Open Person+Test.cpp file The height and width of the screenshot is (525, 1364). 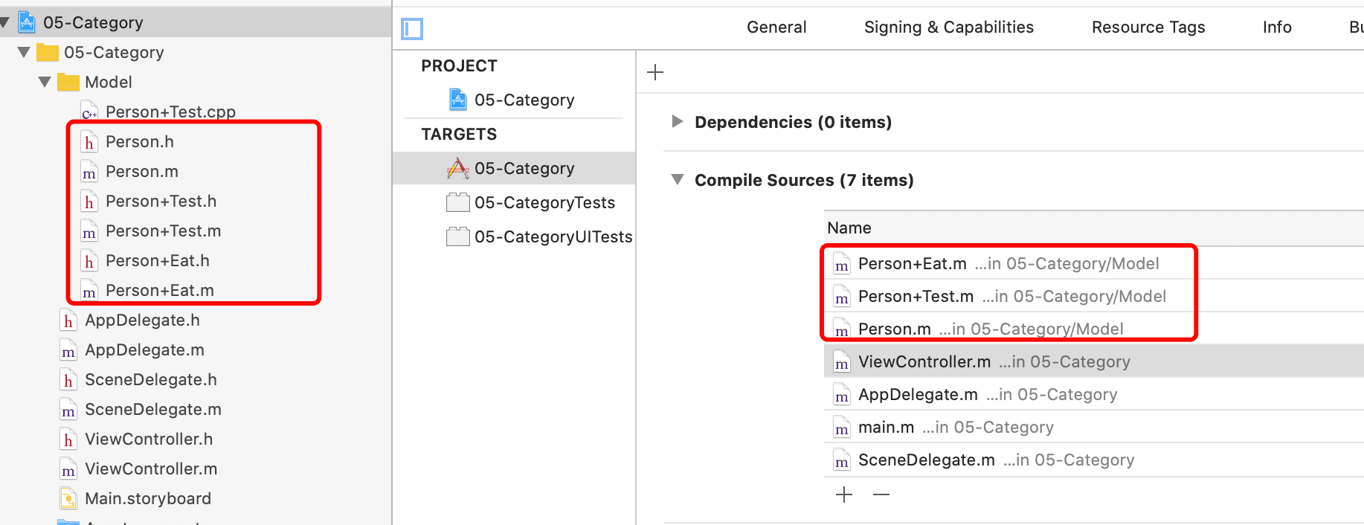[x=170, y=112]
